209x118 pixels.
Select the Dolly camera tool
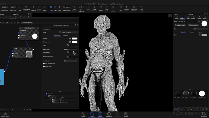tap(59, 8)
